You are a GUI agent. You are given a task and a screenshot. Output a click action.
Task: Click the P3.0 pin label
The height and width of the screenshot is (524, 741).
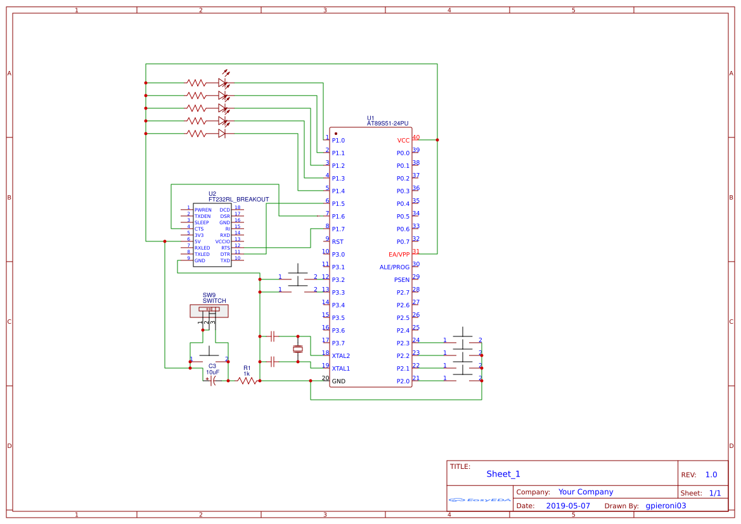[338, 254]
